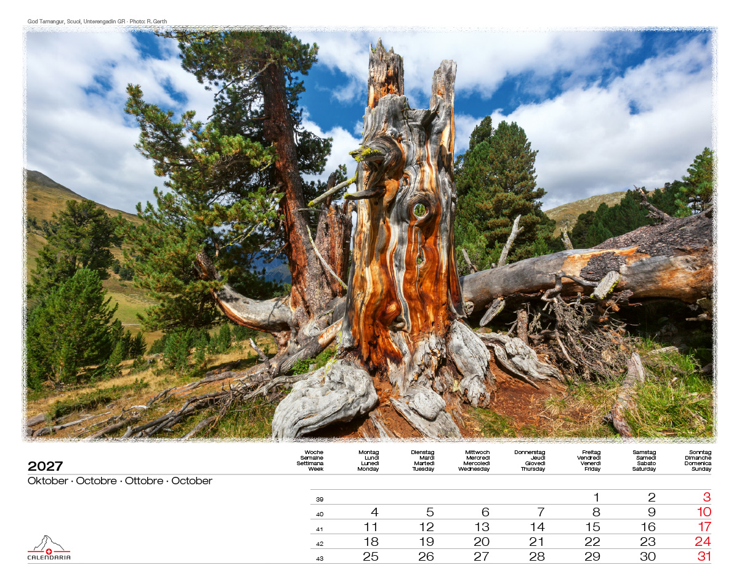Select Friday, October 22

(592, 542)
